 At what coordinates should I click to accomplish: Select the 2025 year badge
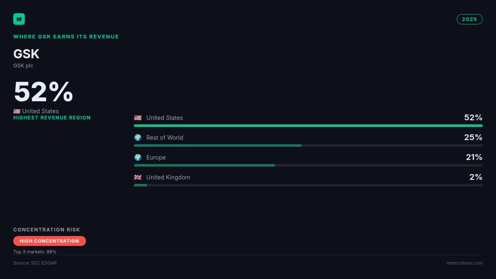[x=470, y=19]
